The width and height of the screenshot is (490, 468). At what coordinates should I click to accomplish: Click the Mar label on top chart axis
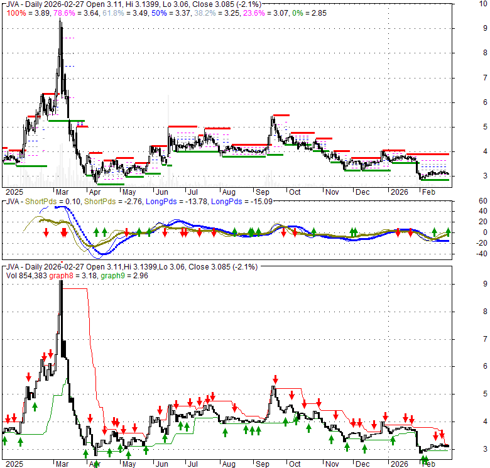point(62,192)
